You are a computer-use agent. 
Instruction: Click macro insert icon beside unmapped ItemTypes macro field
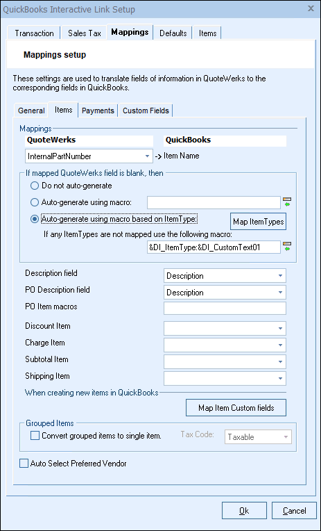pyautogui.click(x=287, y=247)
